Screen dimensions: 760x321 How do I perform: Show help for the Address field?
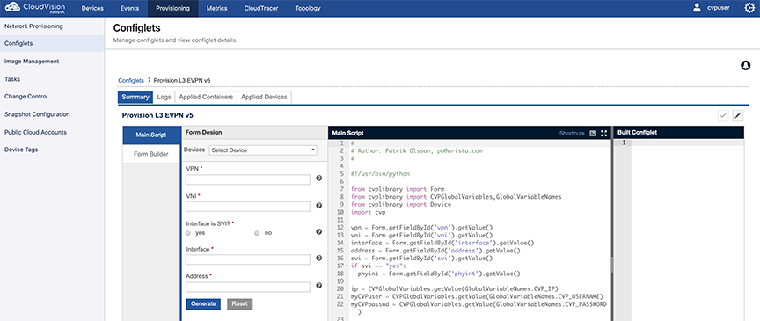pyautogui.click(x=319, y=286)
